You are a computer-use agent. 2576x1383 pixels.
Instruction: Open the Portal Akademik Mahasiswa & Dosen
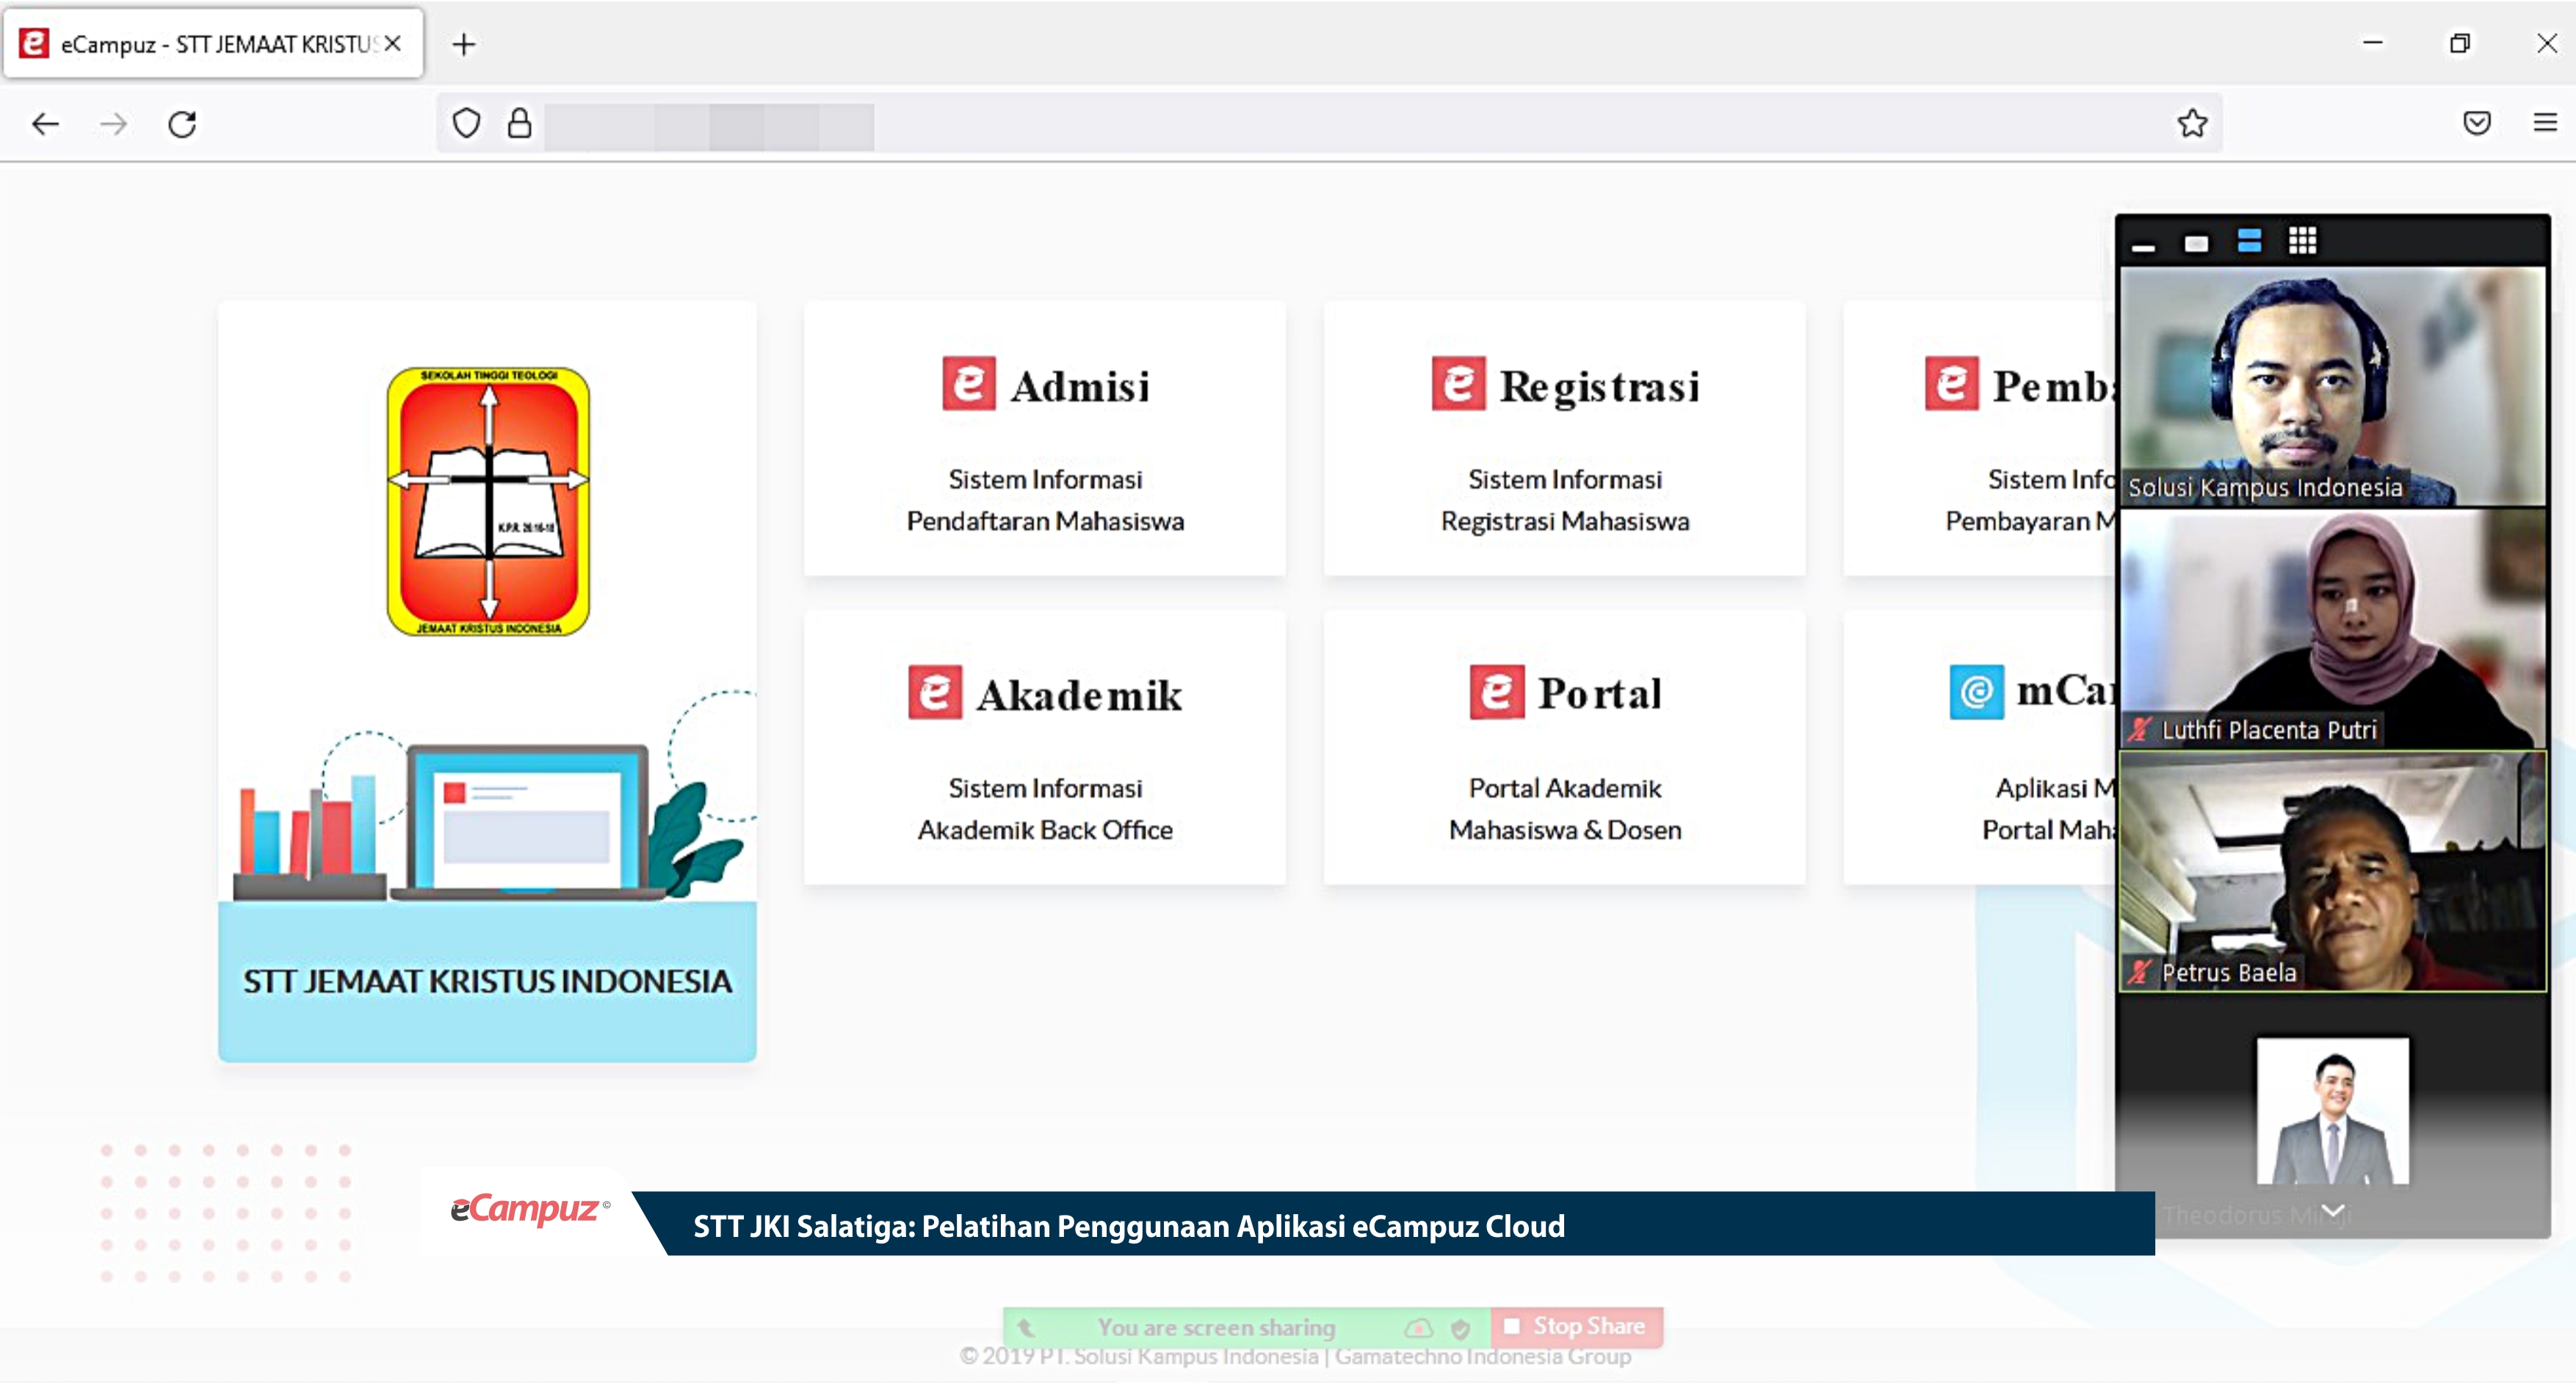(1565, 747)
